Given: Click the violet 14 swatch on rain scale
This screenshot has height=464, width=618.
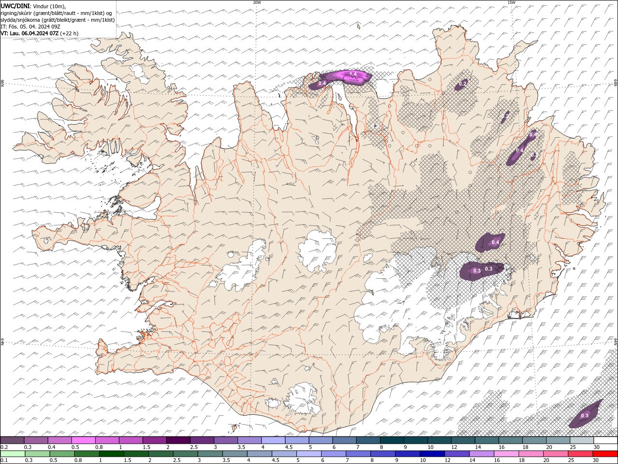Looking at the screenshot, I should point(482,454).
